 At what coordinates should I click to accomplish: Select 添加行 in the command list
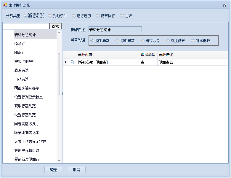20,44
